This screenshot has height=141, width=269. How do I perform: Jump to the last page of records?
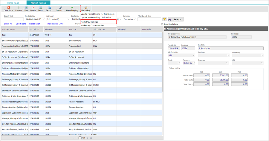(x=91, y=138)
